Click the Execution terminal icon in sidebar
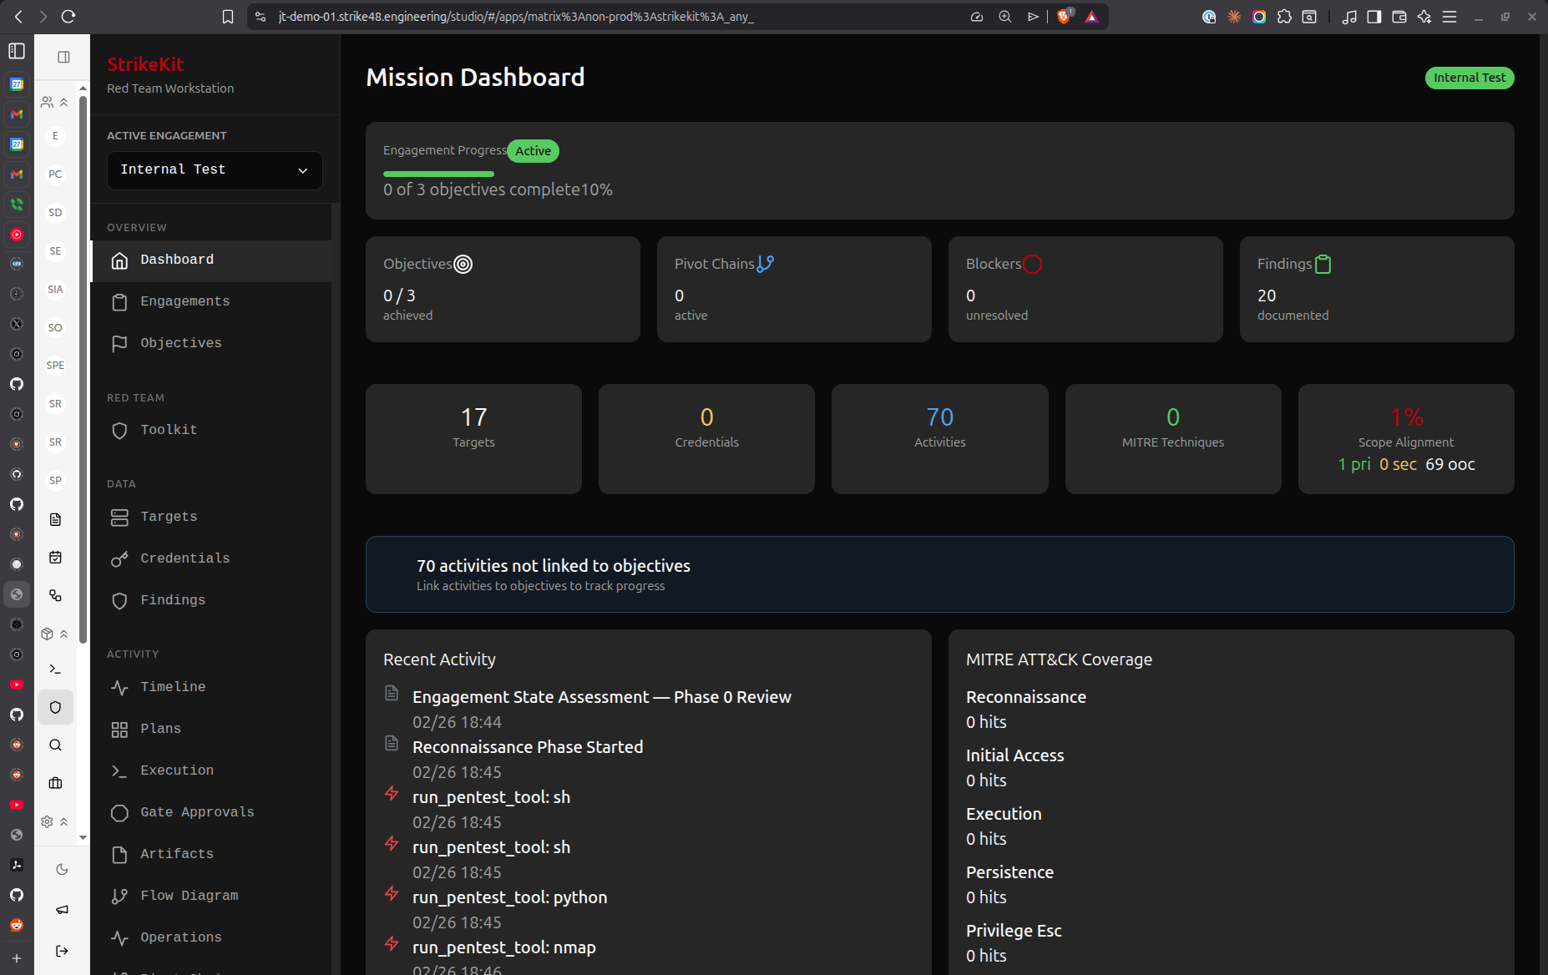1548x975 pixels. pos(119,771)
